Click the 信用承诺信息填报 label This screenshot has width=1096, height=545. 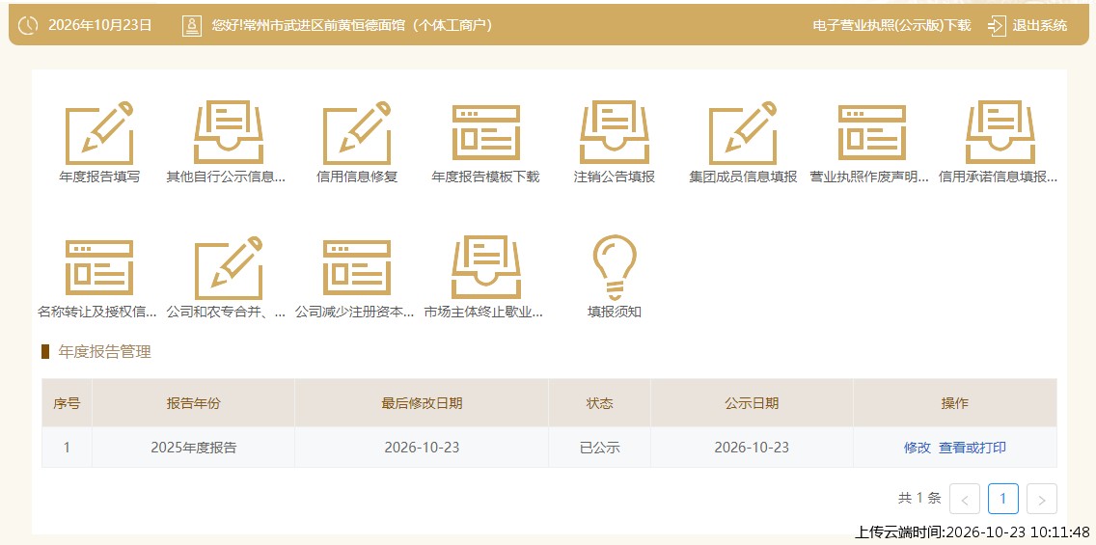(999, 177)
